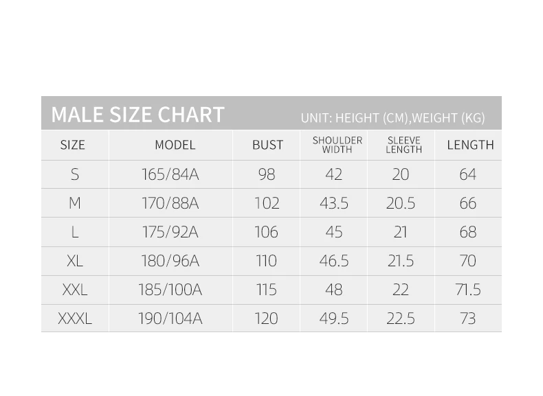This screenshot has height=396, width=543.
Task: Select the SLEEVE LENGTH column header
Action: pyautogui.click(x=403, y=145)
